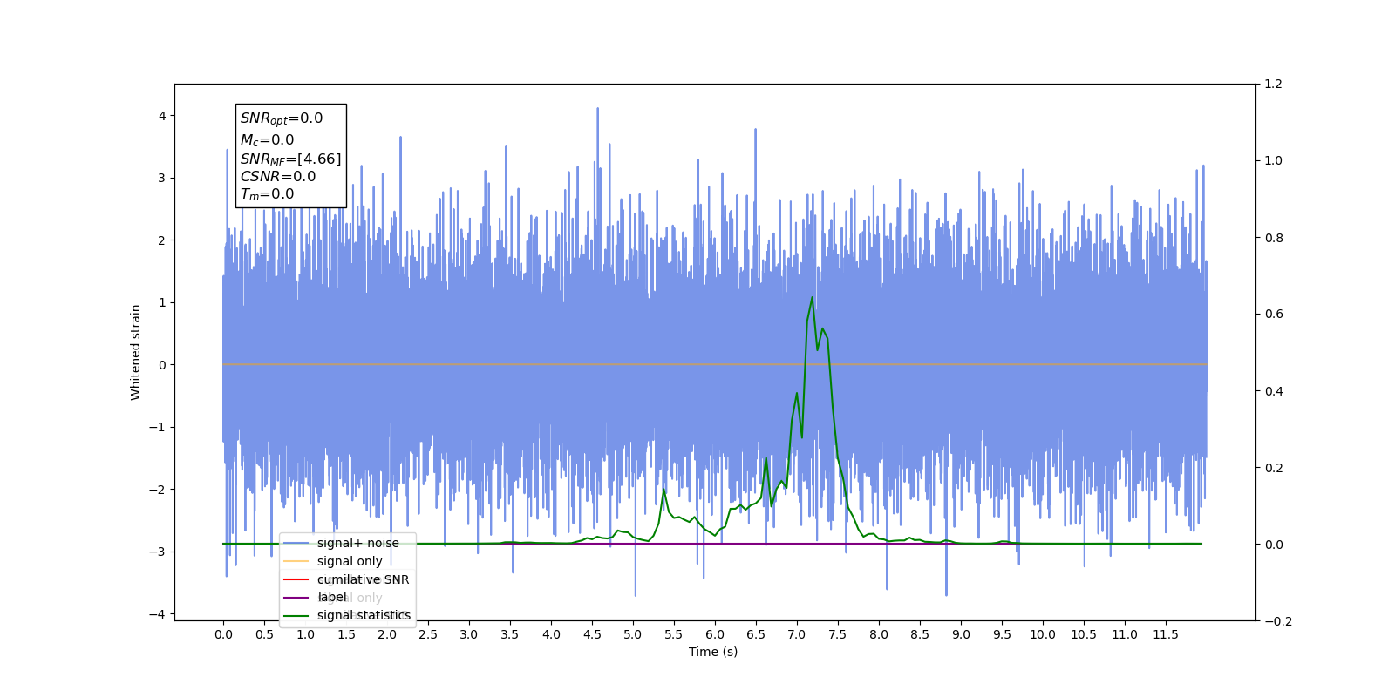Click the x-axis tick label 3.0
Image resolution: width=1395 pixels, height=697 pixels.
point(469,634)
